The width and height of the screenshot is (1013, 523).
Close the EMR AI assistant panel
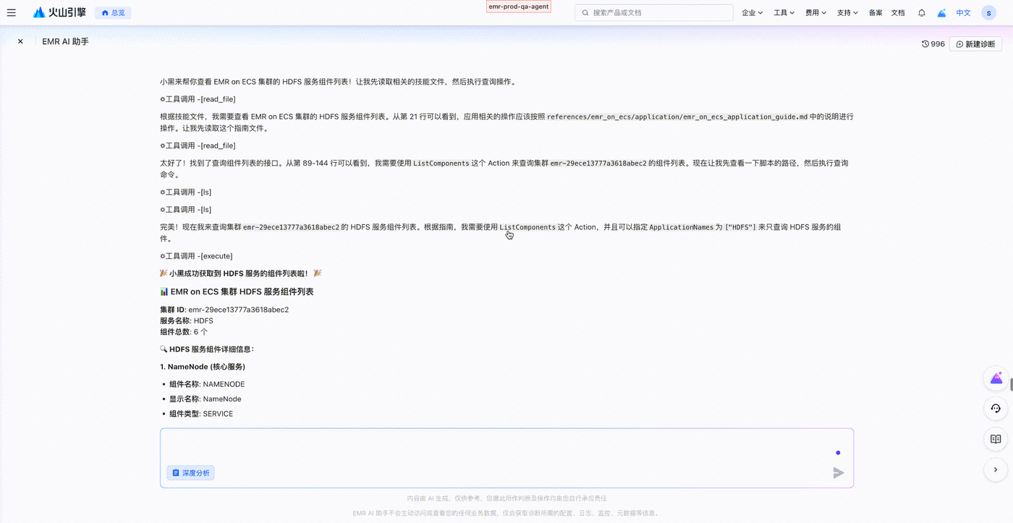(20, 42)
